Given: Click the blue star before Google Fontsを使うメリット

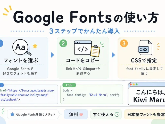Looking at the screenshot, I should (x=12, y=114).
